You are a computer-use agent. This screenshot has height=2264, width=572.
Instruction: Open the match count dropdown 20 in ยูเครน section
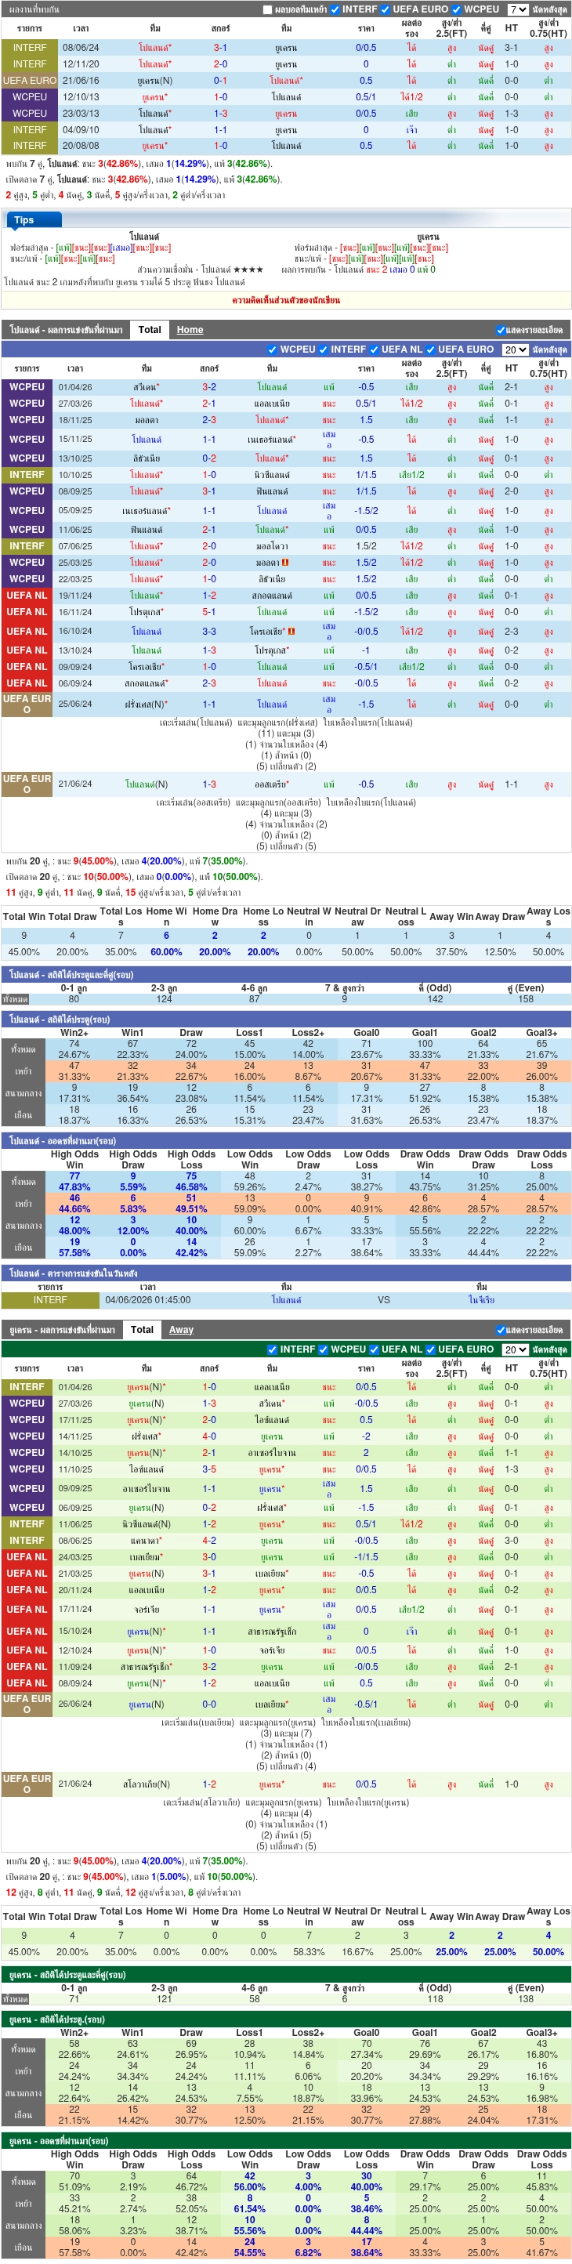click(x=515, y=1350)
